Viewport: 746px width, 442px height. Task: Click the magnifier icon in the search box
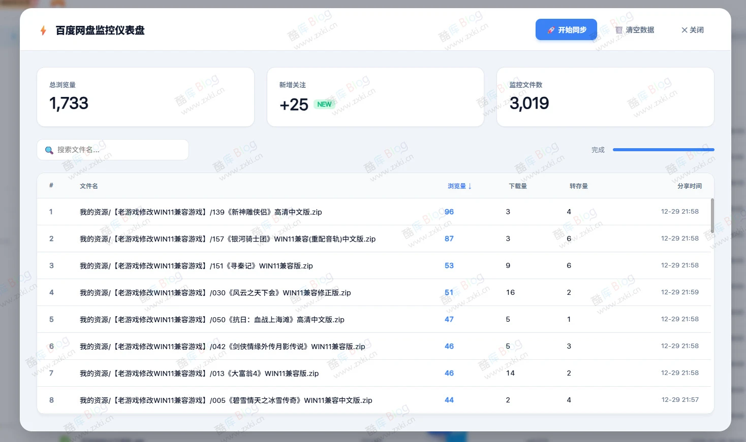[x=49, y=150]
